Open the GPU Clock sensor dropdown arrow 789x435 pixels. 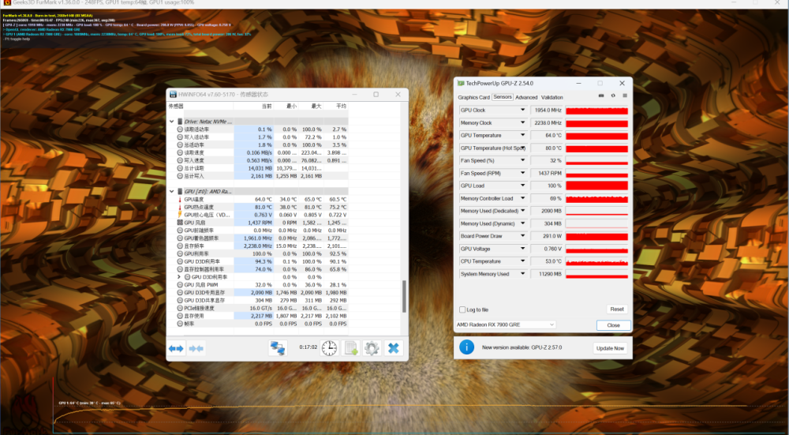pyautogui.click(x=522, y=110)
